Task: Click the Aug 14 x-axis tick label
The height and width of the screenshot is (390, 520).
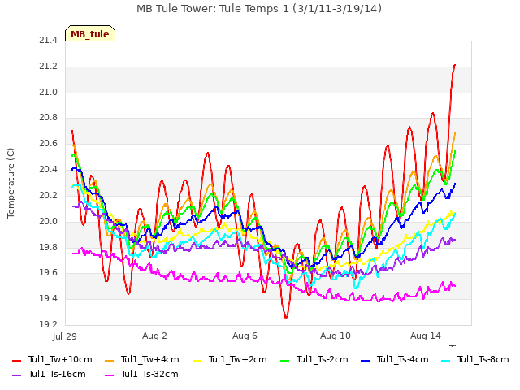Action: (x=426, y=336)
